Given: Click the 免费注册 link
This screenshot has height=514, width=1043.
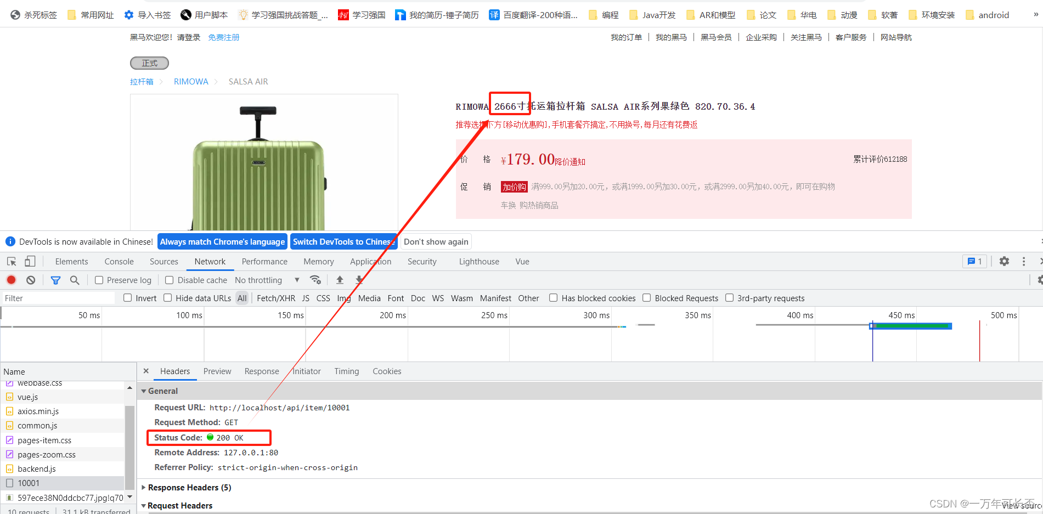Looking at the screenshot, I should [x=224, y=37].
